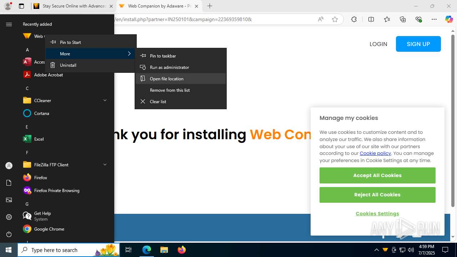Click the Edge address bar URL

coord(183,19)
